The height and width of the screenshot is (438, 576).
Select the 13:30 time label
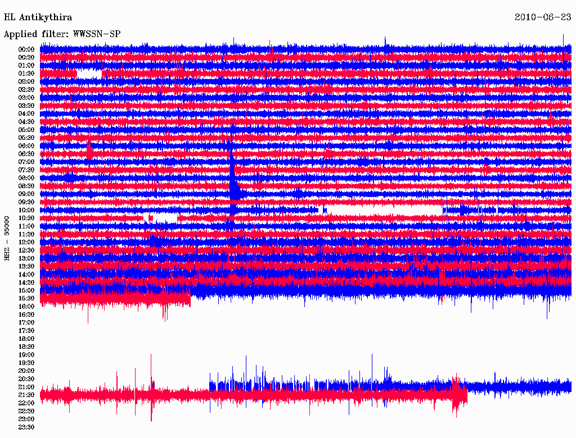pyautogui.click(x=26, y=267)
